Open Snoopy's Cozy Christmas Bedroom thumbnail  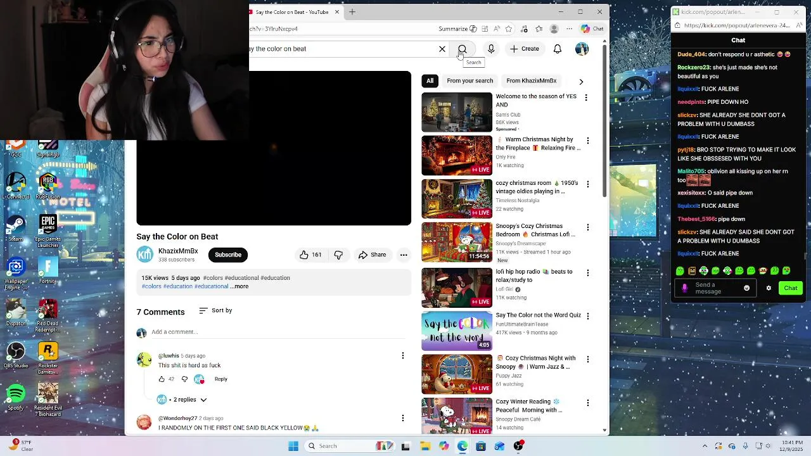tap(457, 242)
